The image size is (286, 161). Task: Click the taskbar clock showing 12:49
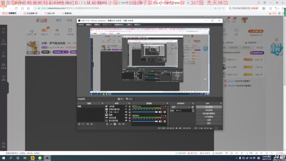tap(266, 158)
